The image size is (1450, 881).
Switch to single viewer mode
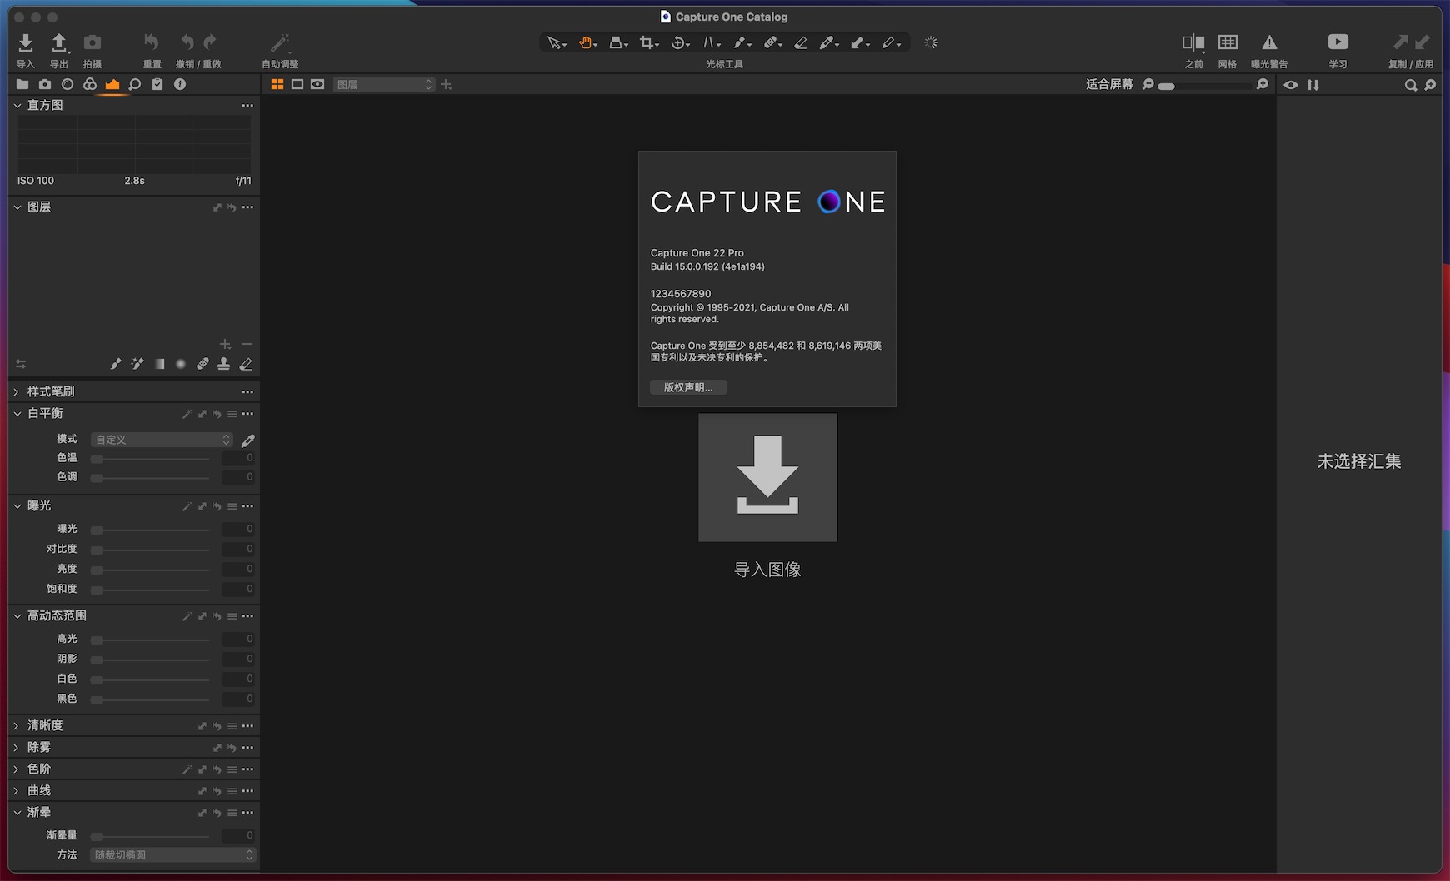(x=297, y=84)
